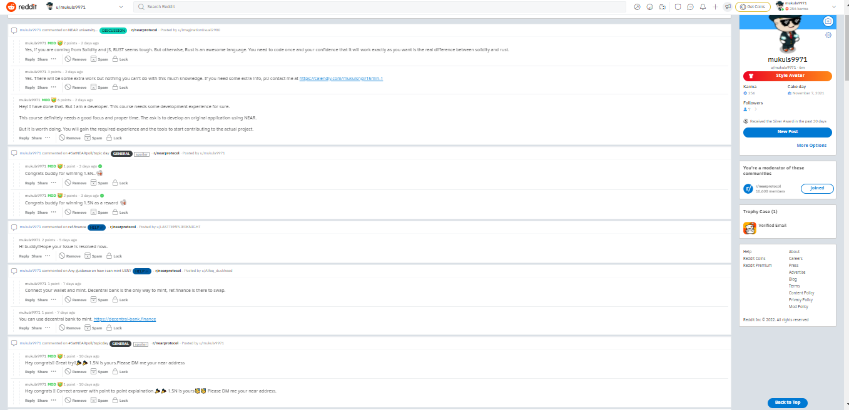Viewport: 849px width, 410px height.
Task: Mark 'There will be some extra work' as Spam
Action: click(99, 87)
